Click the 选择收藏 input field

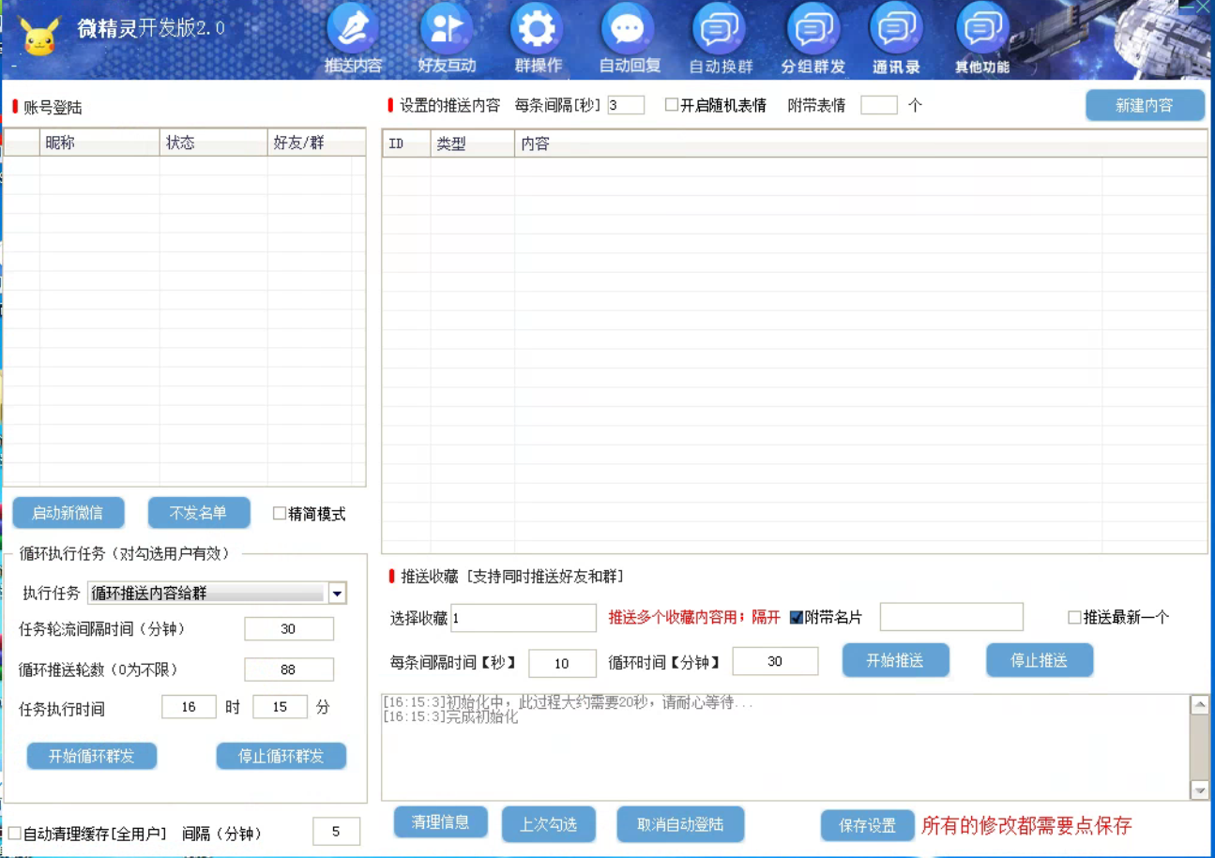point(524,618)
